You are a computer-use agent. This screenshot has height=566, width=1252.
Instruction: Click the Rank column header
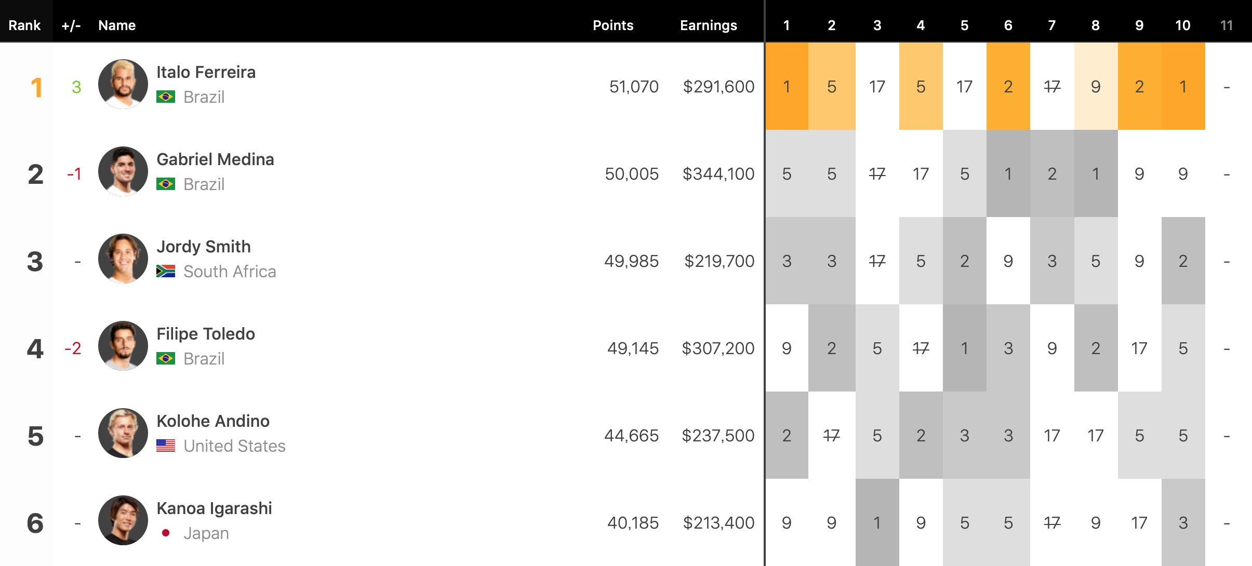(x=24, y=25)
